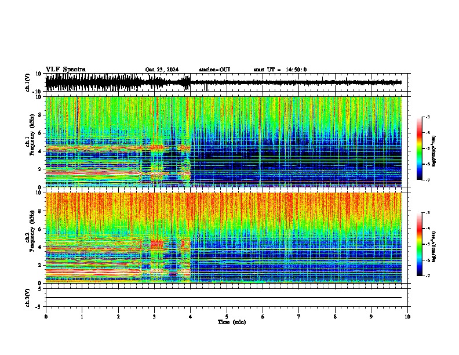The image size is (459, 355).
Task: Select the "start UT = 14:50:0" header text
Action: point(280,70)
